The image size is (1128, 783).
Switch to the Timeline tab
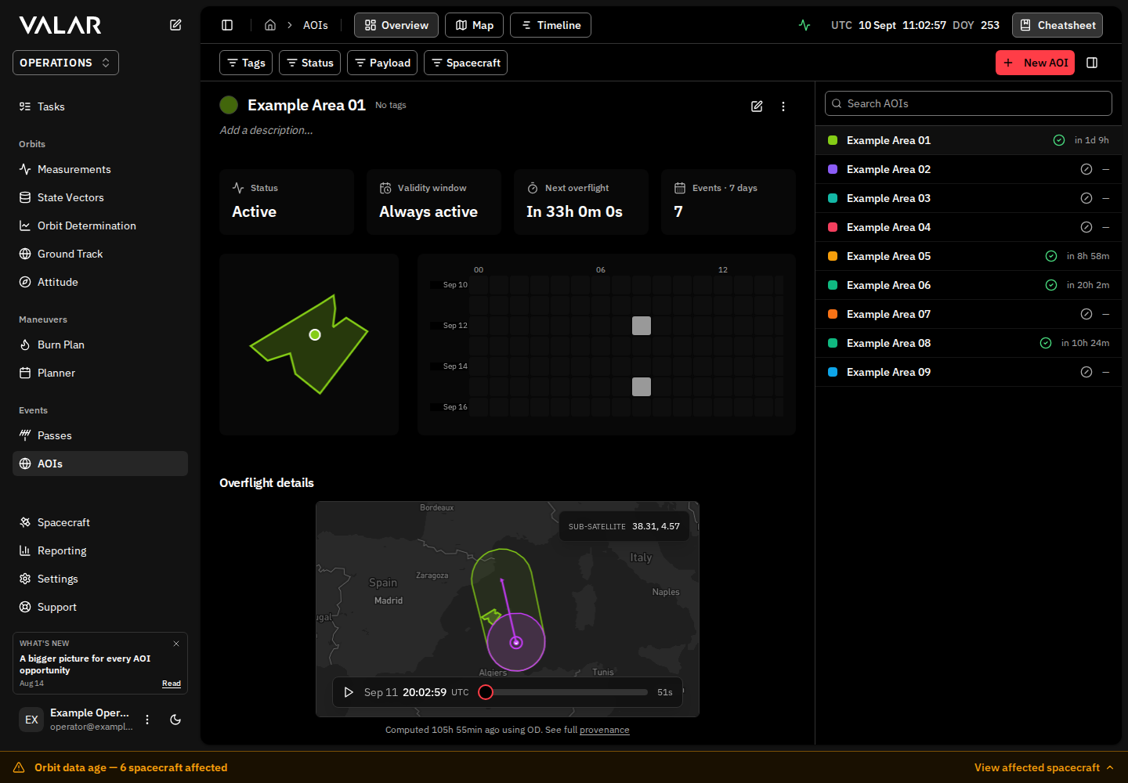coord(551,25)
